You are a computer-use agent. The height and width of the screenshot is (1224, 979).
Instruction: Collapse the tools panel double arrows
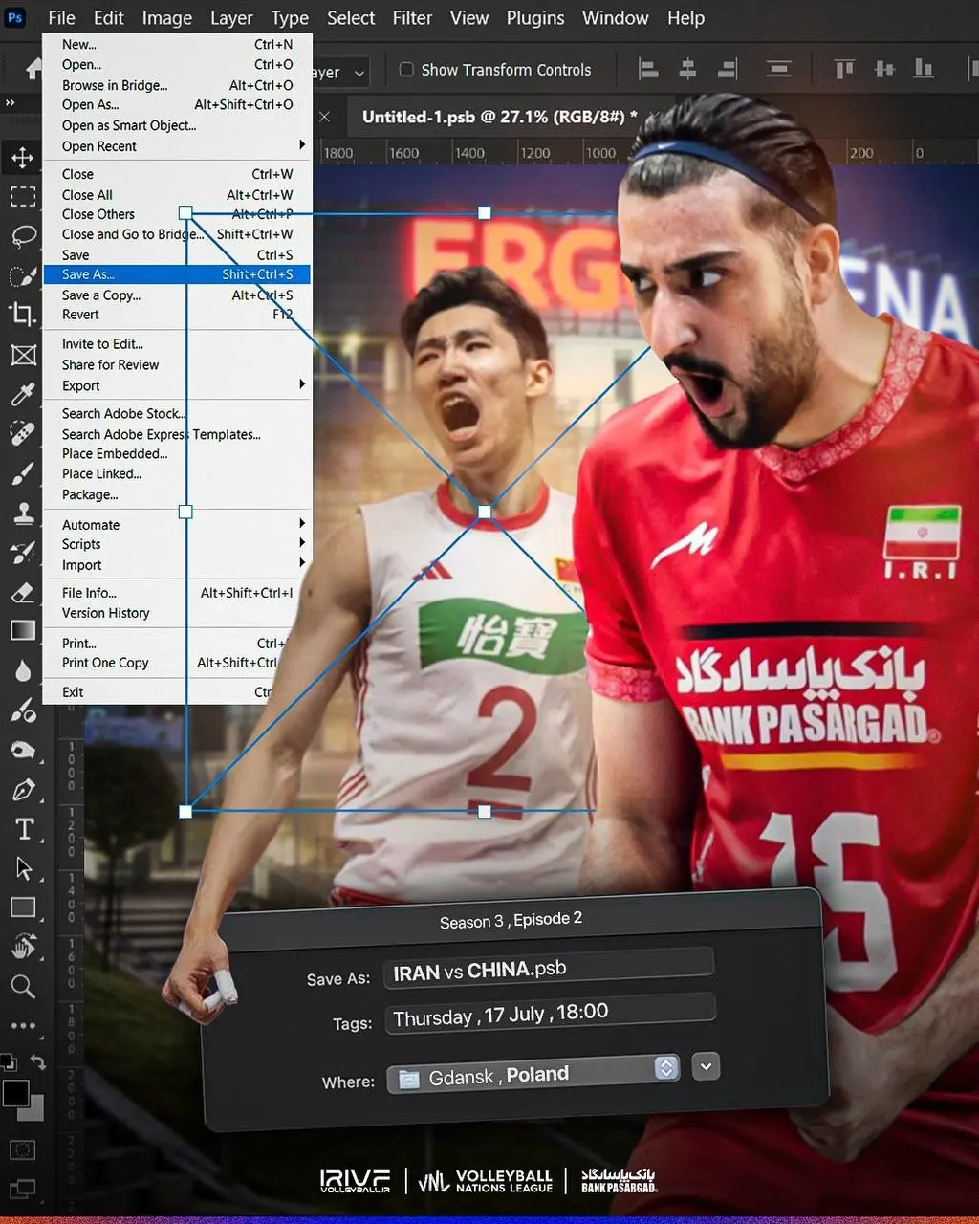point(11,102)
